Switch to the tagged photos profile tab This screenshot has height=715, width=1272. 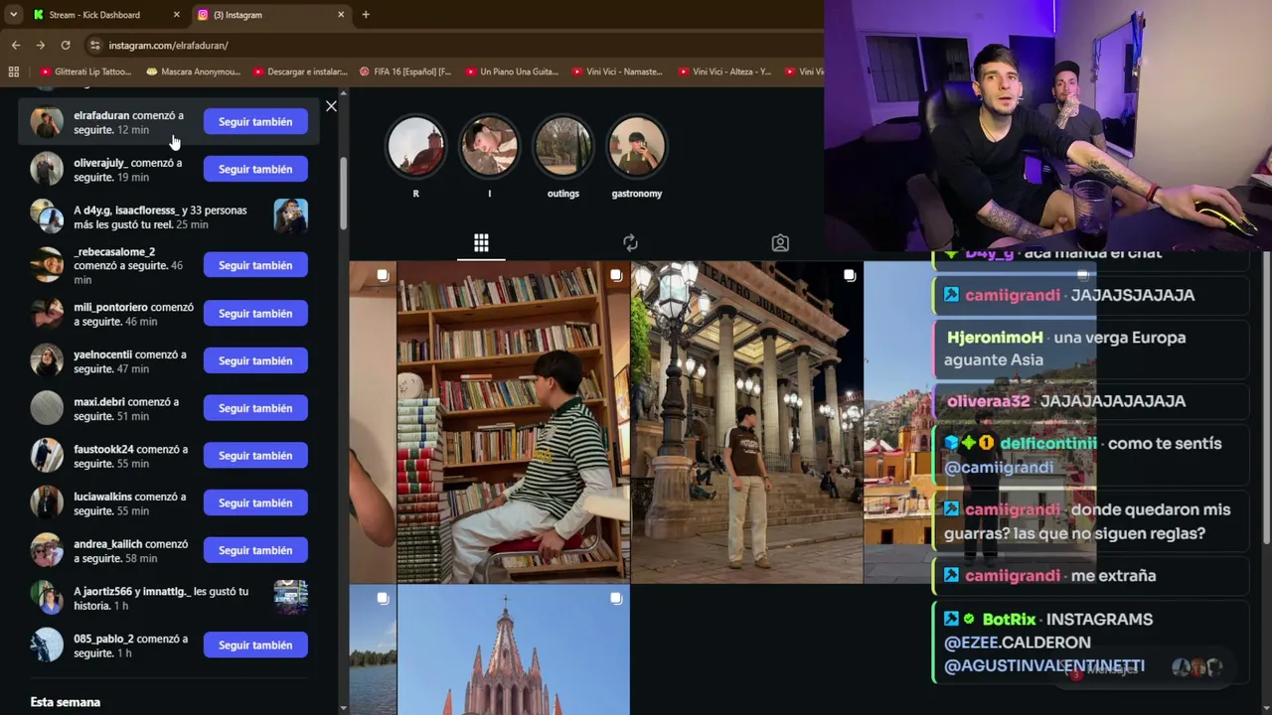pos(780,243)
